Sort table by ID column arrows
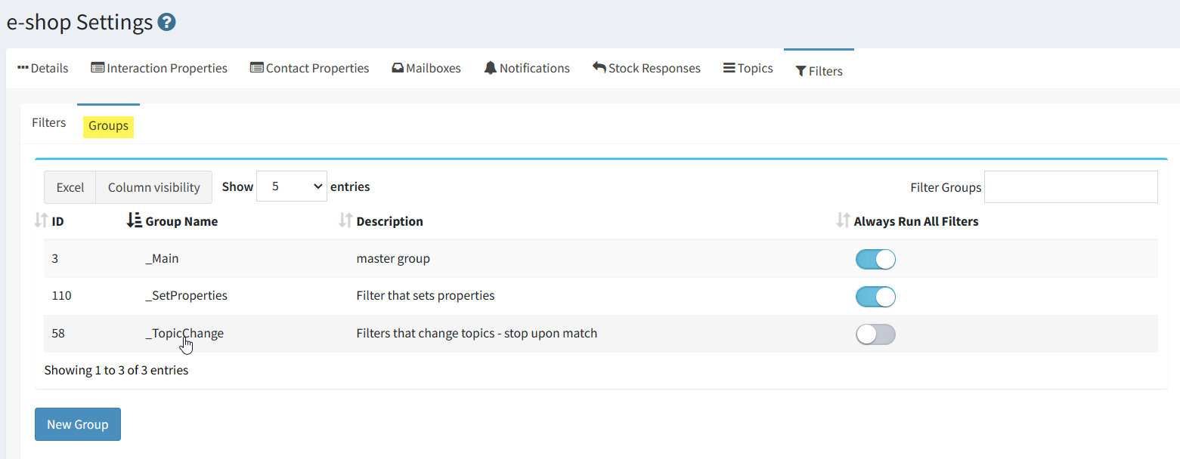The width and height of the screenshot is (1180, 459). click(x=41, y=221)
